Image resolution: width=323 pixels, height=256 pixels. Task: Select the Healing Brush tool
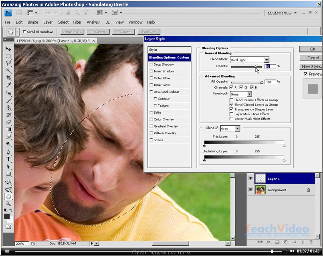(x=8, y=93)
